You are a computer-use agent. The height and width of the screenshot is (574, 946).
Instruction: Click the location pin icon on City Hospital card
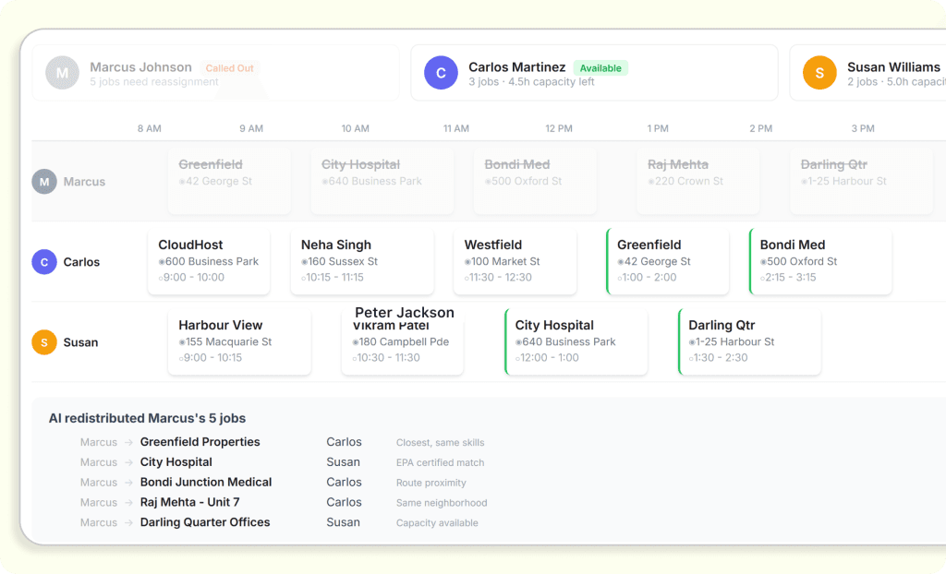[x=520, y=342]
